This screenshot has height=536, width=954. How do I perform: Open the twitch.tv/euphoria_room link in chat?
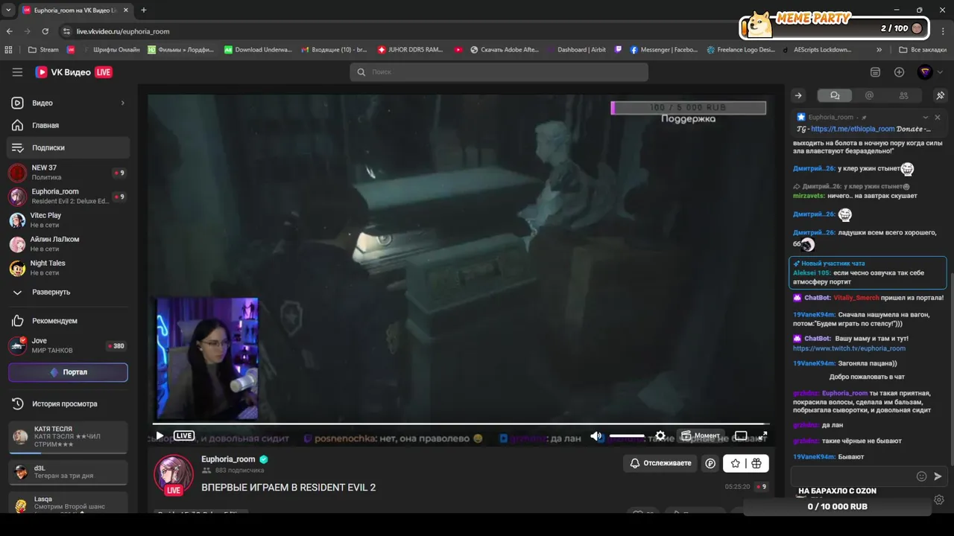pyautogui.click(x=849, y=348)
